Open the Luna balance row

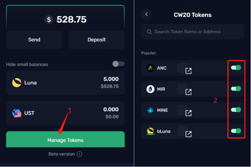65,83
